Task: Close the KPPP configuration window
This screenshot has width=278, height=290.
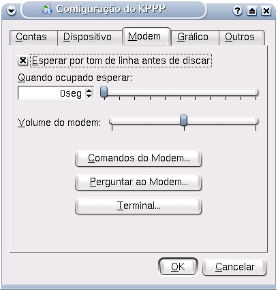Action: point(266,11)
